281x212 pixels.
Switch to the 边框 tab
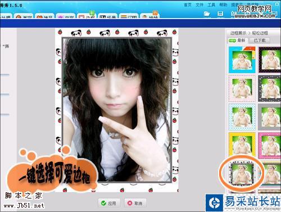click(x=87, y=16)
